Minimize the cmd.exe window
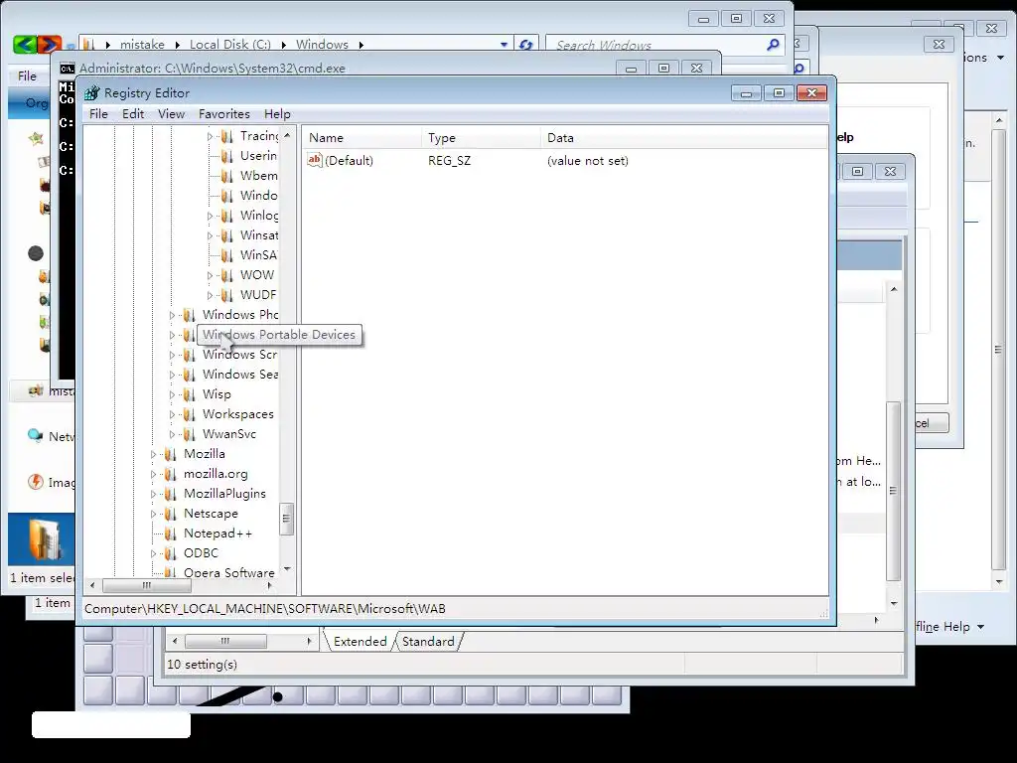This screenshot has width=1017, height=763. pos(631,69)
